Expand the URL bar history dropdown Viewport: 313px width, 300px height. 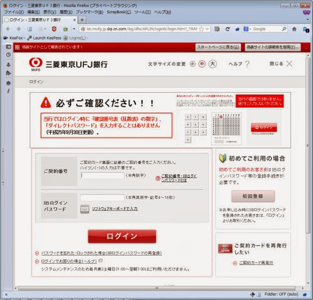pos(207,29)
